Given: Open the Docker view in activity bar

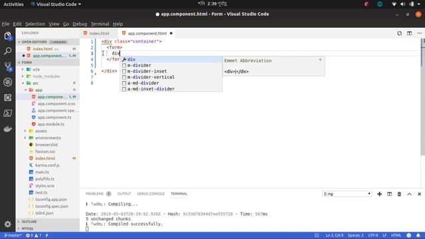Looking at the screenshot, I should click(x=7, y=129).
